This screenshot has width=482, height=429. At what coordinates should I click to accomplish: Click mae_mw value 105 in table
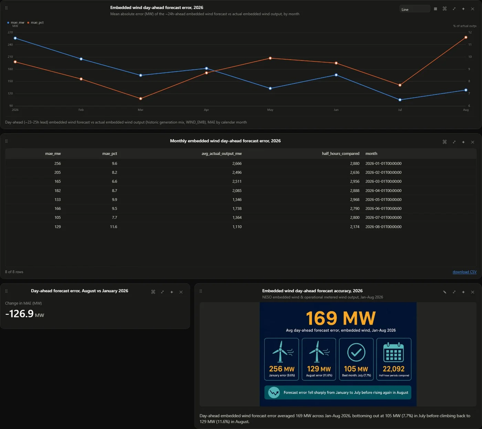click(x=57, y=218)
